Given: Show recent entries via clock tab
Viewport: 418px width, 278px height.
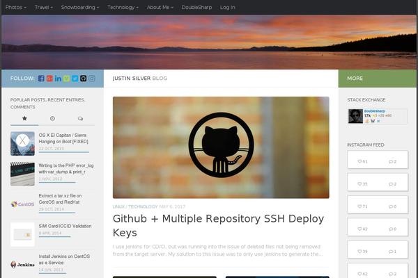Looking at the screenshot, I should point(52,118).
